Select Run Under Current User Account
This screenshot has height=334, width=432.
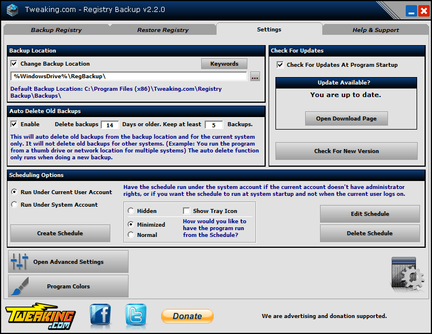tap(14, 192)
